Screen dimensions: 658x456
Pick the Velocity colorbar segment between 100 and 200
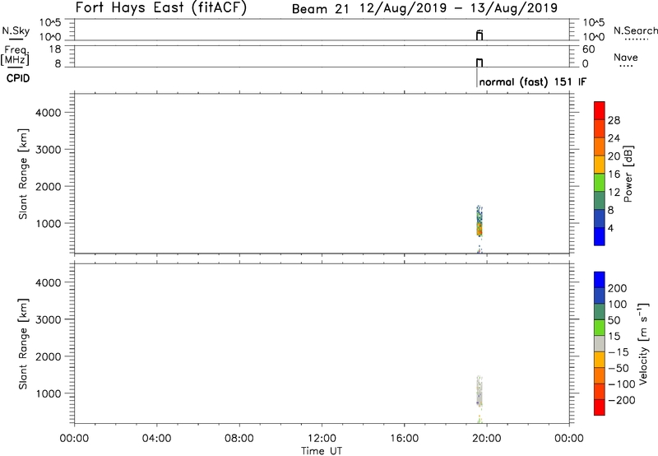600,296
